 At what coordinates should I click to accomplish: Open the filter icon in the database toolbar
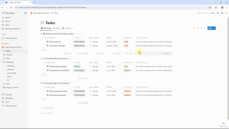pos(194,28)
